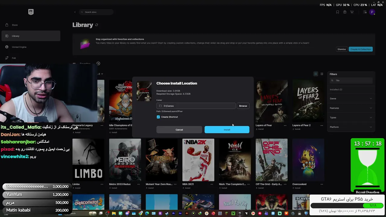Viewport: 386px width, 217px height.
Task: Open the profile avatar with letter P
Action: point(372,12)
